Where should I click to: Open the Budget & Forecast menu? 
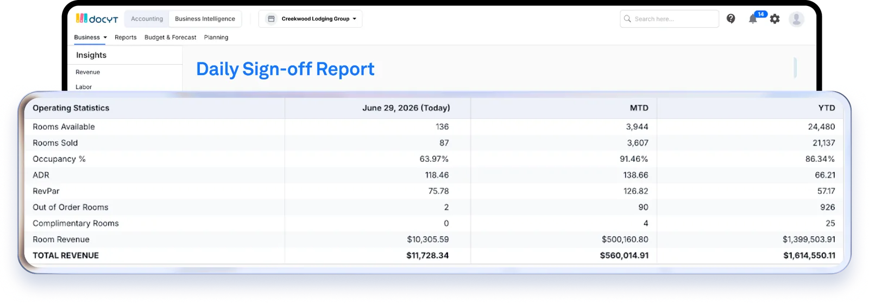tap(171, 37)
